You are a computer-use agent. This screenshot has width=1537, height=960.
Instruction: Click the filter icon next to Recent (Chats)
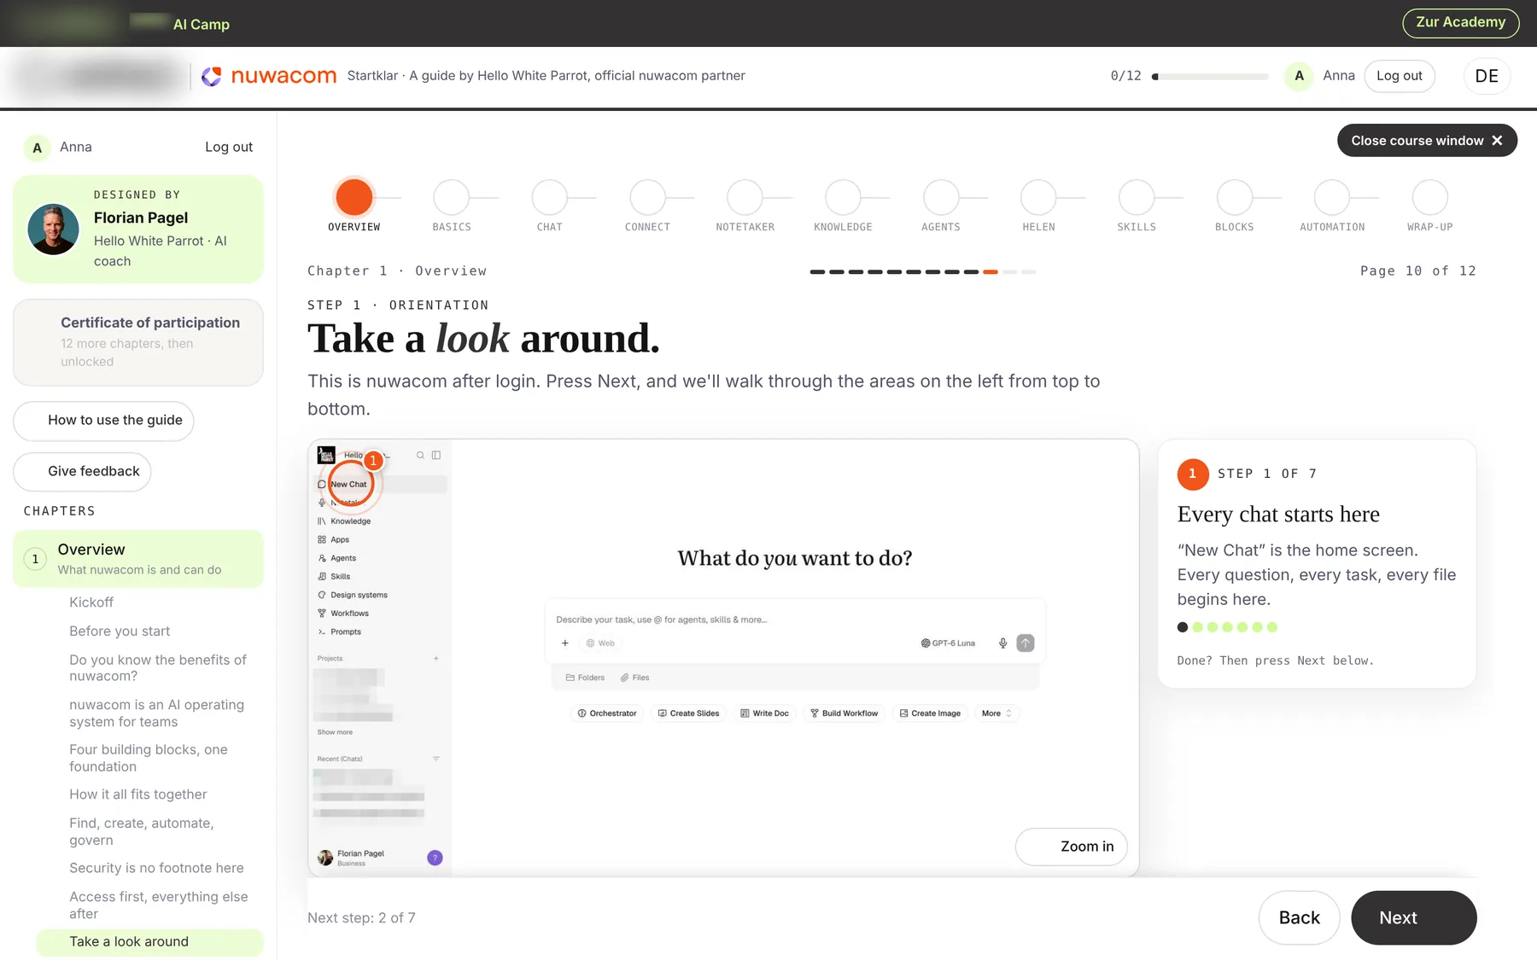[x=435, y=759]
